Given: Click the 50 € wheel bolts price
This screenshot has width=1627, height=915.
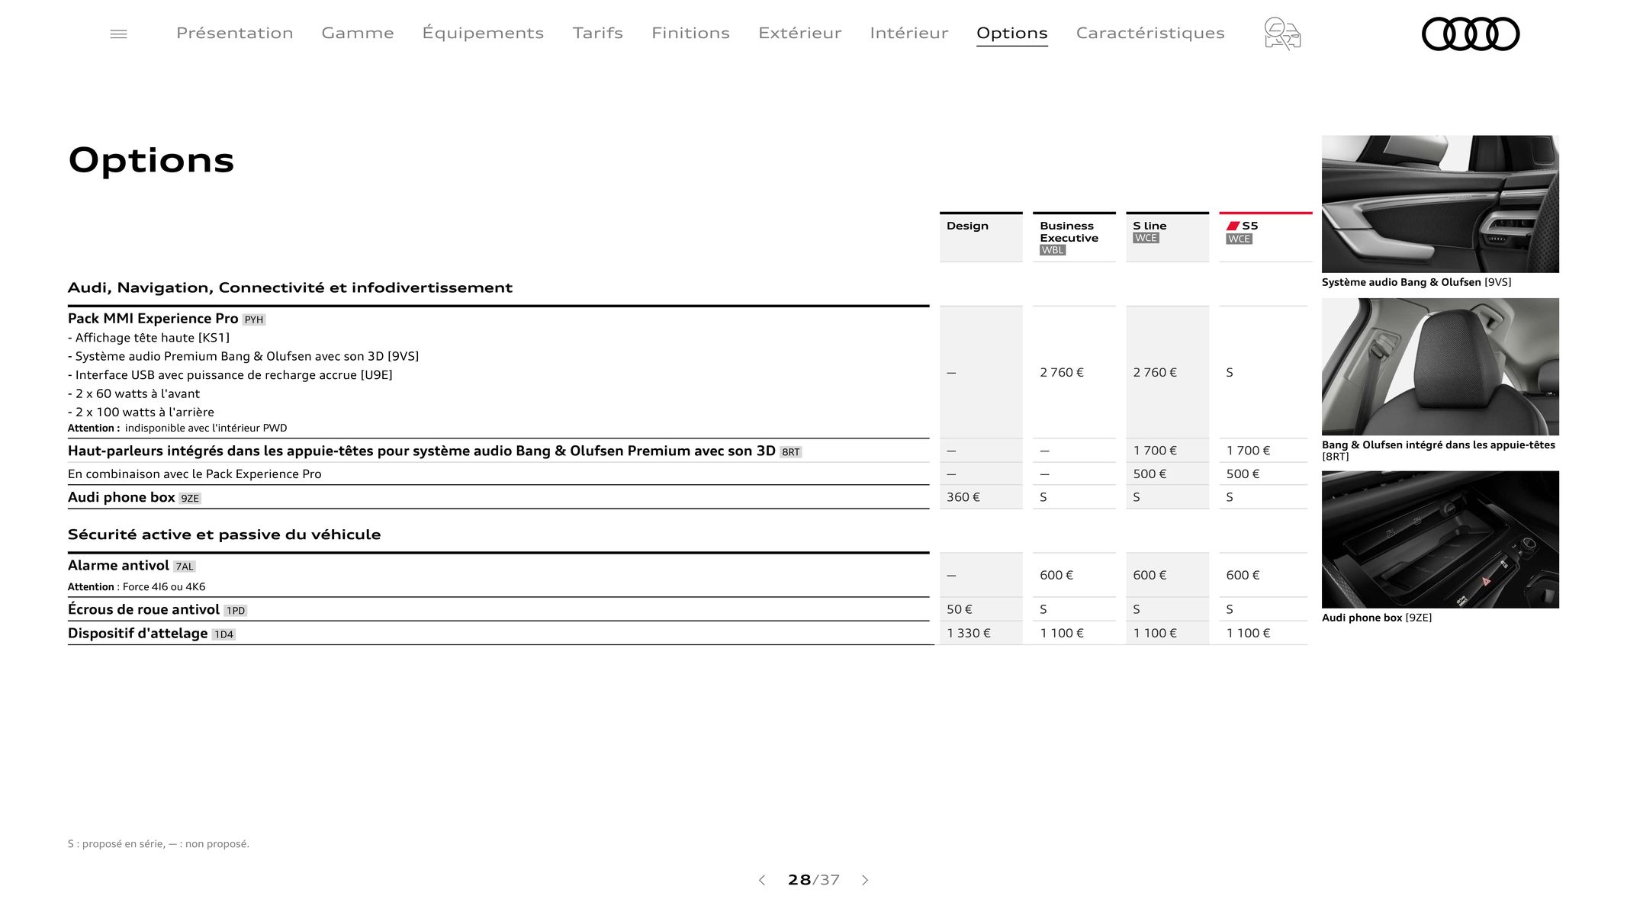Looking at the screenshot, I should tap(960, 609).
